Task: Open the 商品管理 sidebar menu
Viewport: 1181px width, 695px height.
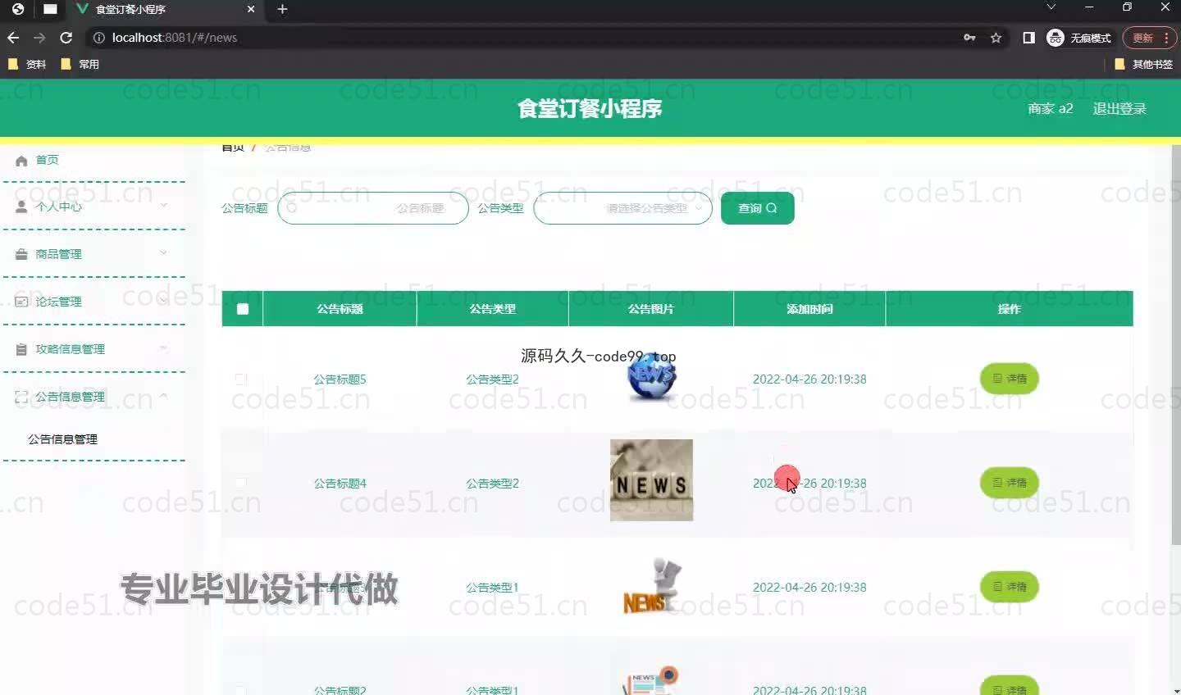Action: tap(93, 254)
